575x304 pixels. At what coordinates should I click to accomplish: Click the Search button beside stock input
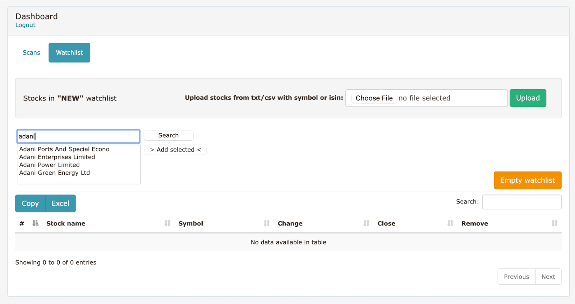coord(168,135)
